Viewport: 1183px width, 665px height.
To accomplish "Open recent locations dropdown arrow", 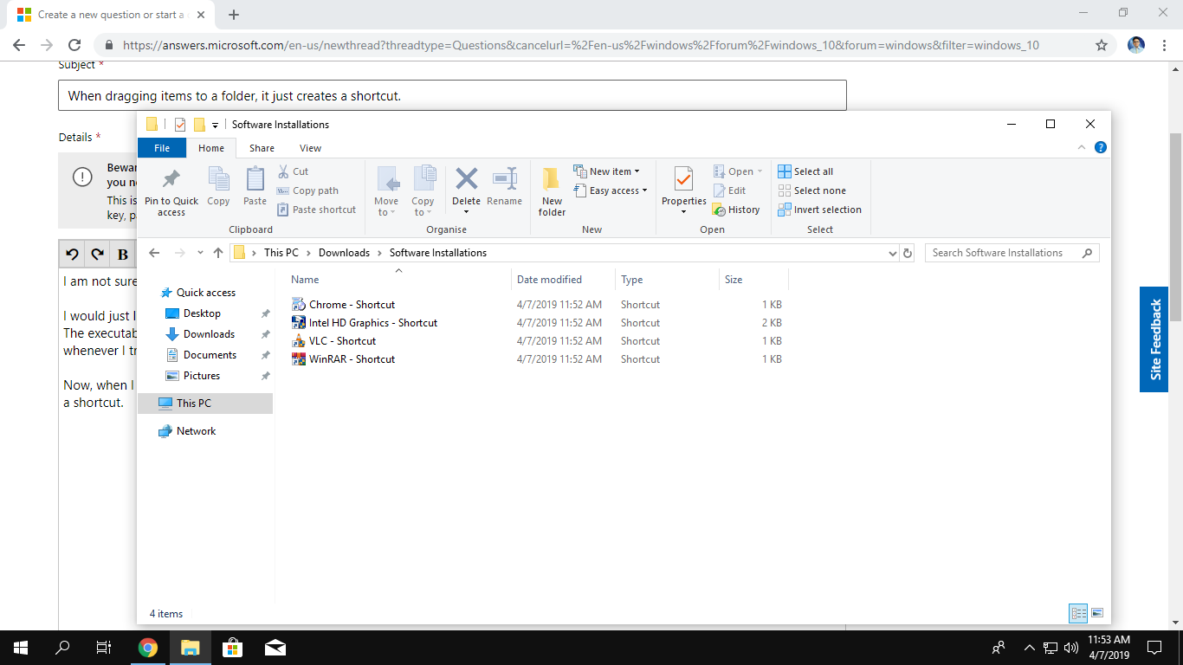I will click(x=200, y=253).
